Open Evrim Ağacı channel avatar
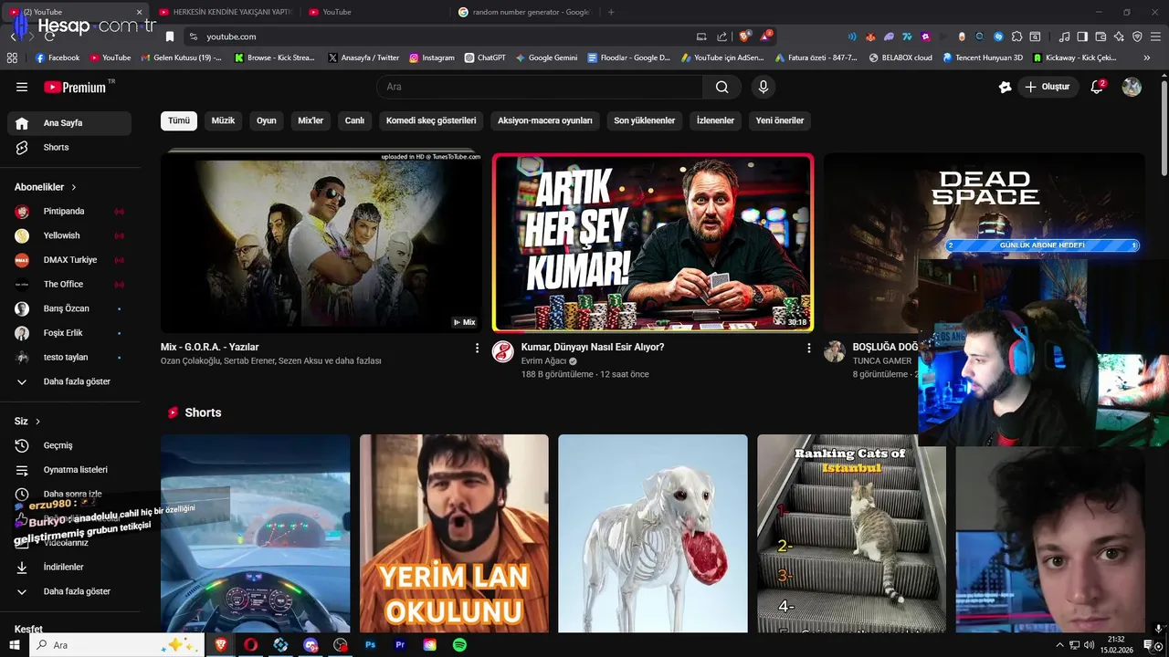 pos(503,352)
